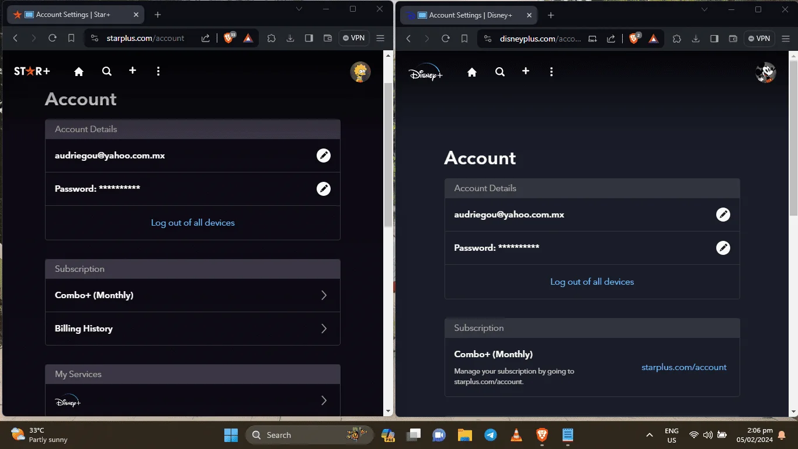Image resolution: width=798 pixels, height=449 pixels.
Task: Open Brave hamburger menu in Star+ window
Action: click(380, 38)
